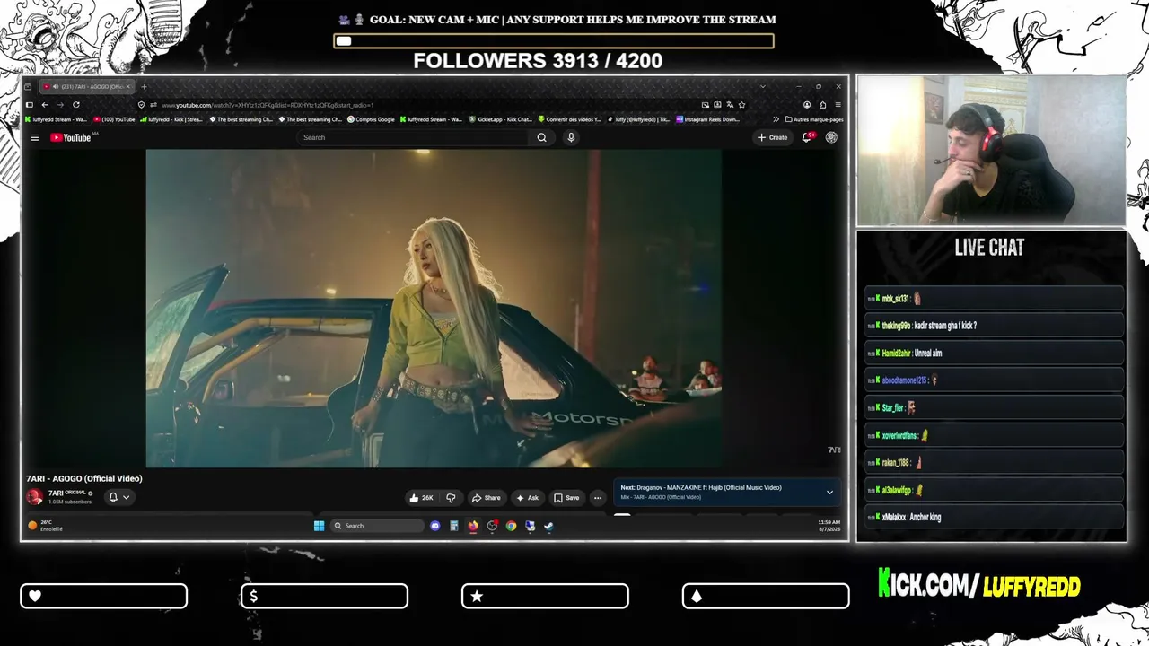Dislike the 7ARI AGOGO video

451,498
